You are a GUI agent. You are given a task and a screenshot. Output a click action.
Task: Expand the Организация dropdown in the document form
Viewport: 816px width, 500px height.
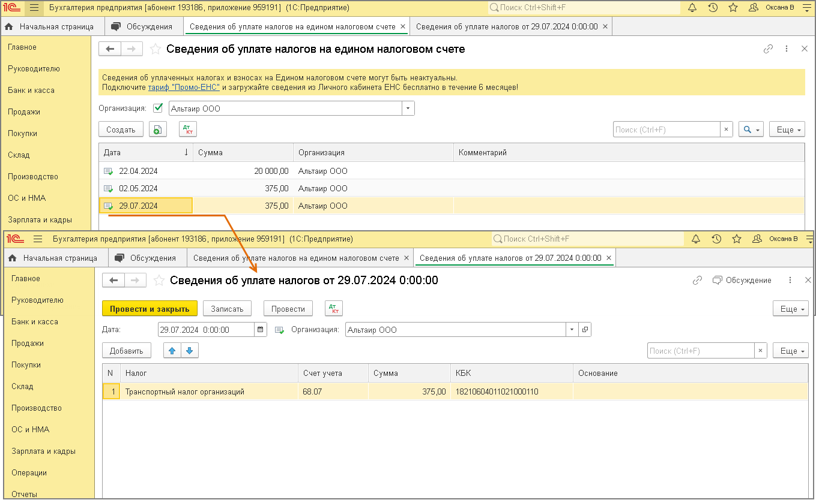click(572, 330)
